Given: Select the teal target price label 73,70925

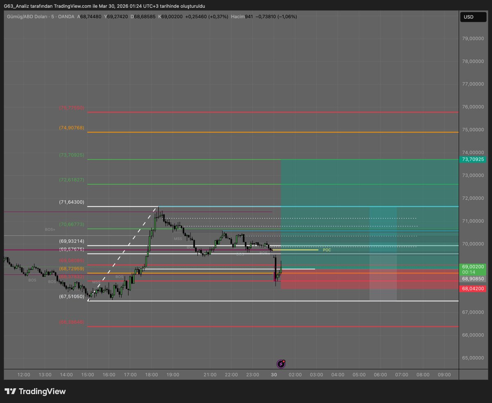Looking at the screenshot, I should [x=472, y=159].
